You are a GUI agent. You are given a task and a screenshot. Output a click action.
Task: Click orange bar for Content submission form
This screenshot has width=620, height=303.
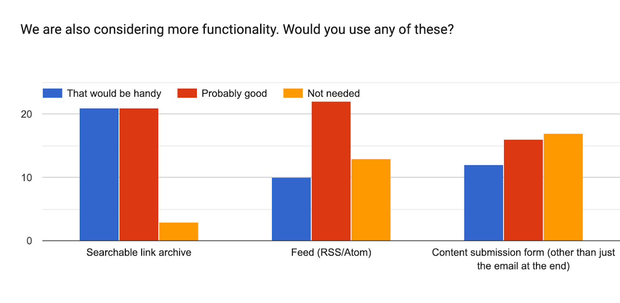pos(563,187)
